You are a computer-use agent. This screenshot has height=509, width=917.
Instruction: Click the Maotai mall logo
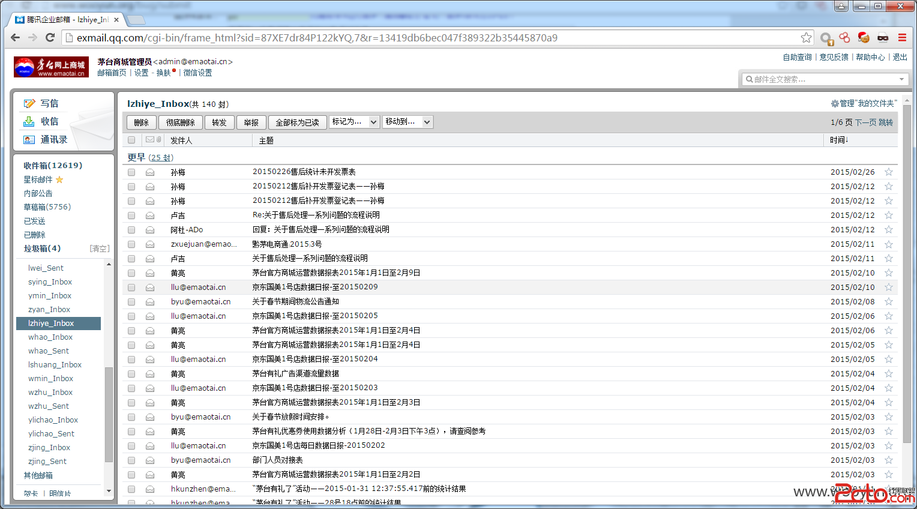point(51,67)
